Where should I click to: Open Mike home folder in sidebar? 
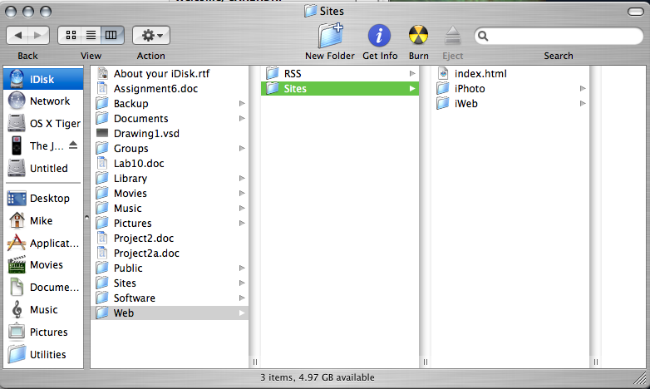click(x=43, y=220)
